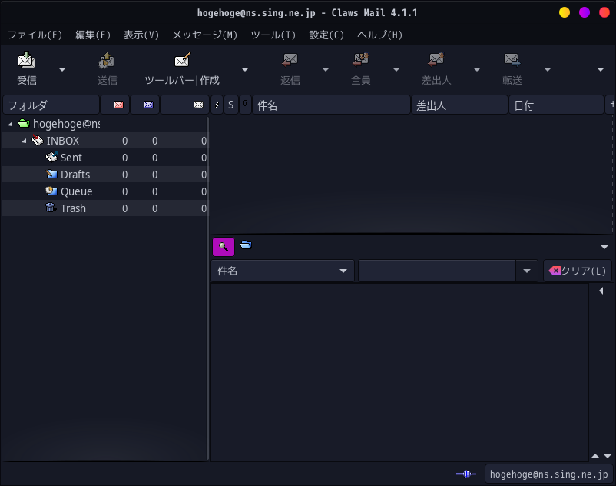616x486 pixels.
Task: Open the メッセージ(M) menu
Action: [x=205, y=35]
